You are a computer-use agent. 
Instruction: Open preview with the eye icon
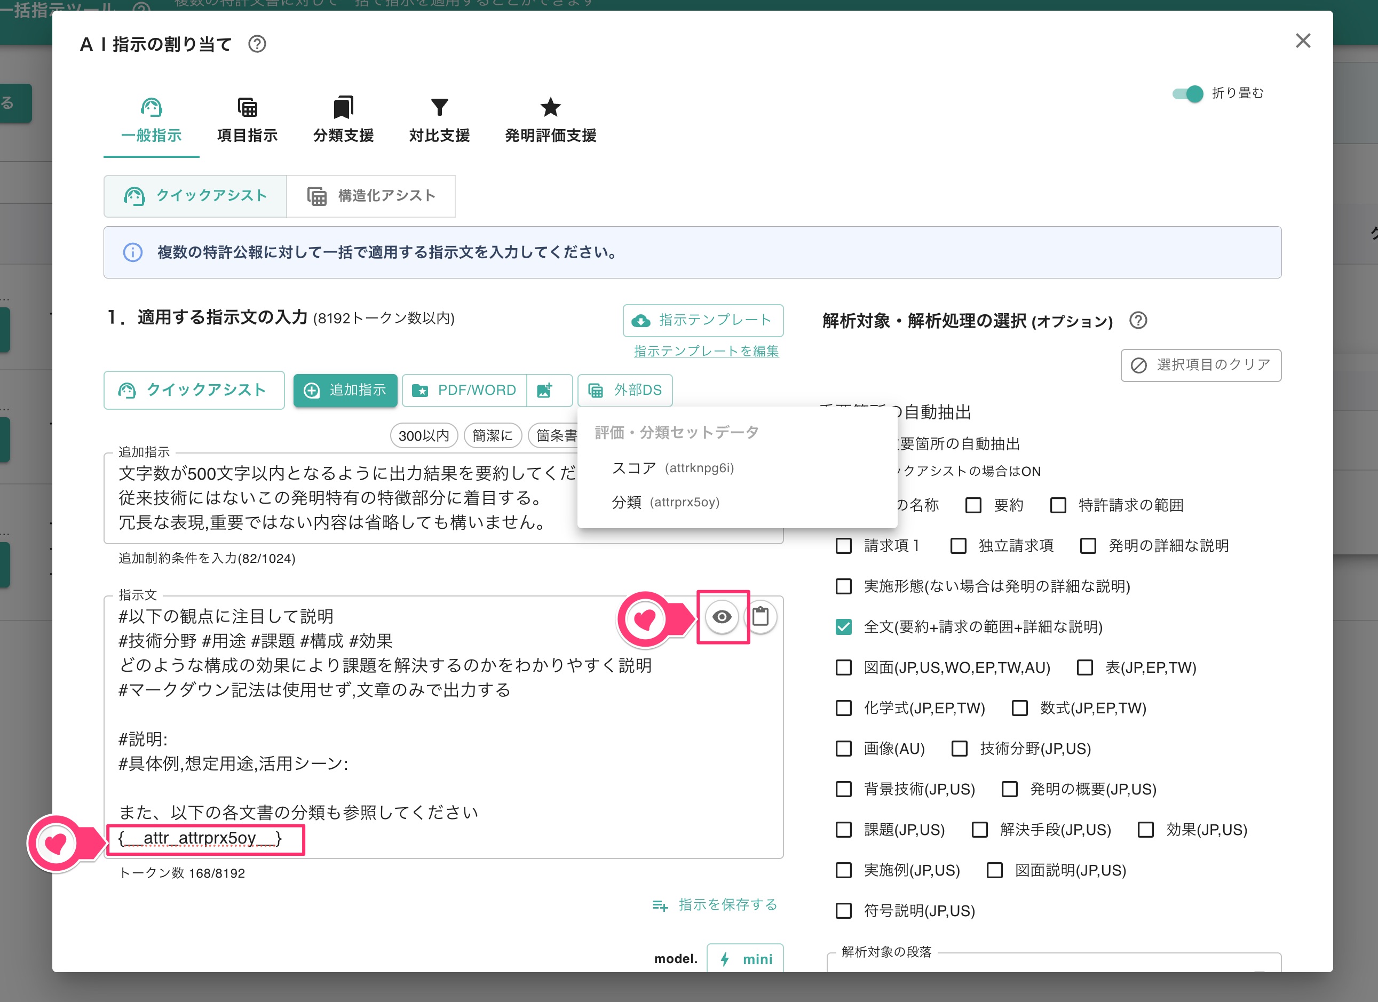click(723, 616)
